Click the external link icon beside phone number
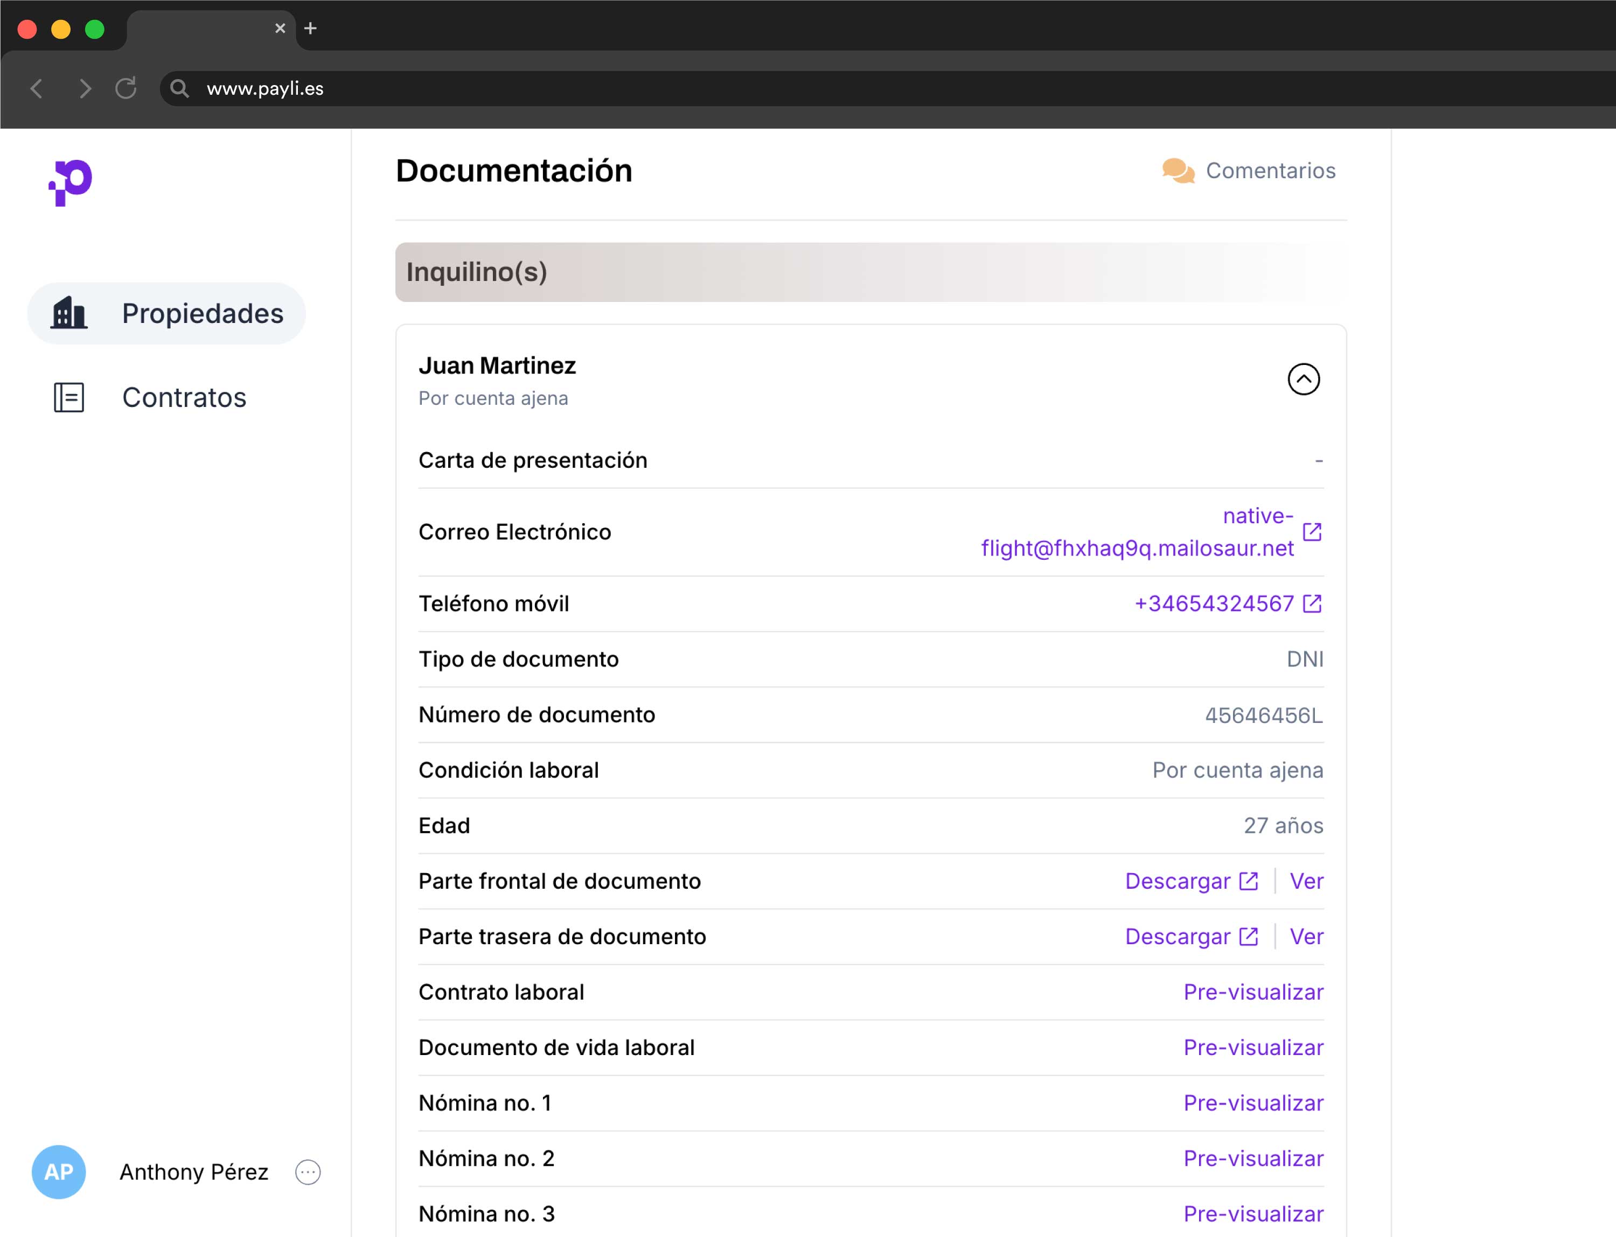This screenshot has width=1616, height=1237. tap(1312, 604)
